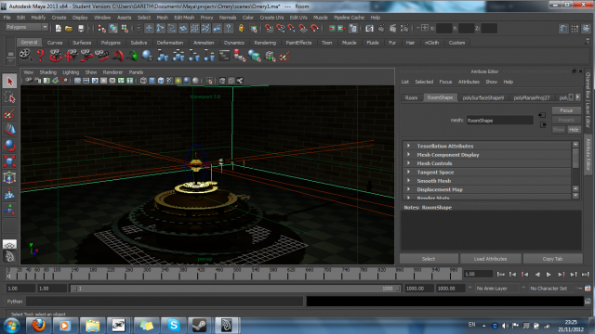Expand Mesh Component Display section
The height and width of the screenshot is (334, 595).
click(x=409, y=154)
